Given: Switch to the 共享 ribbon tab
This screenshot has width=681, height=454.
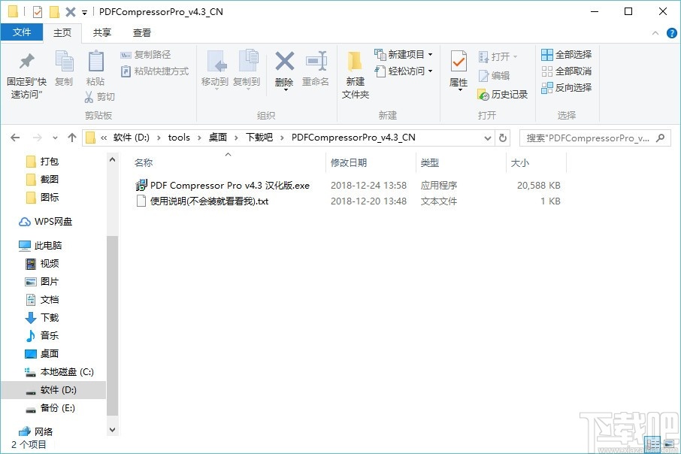Looking at the screenshot, I should (102, 32).
